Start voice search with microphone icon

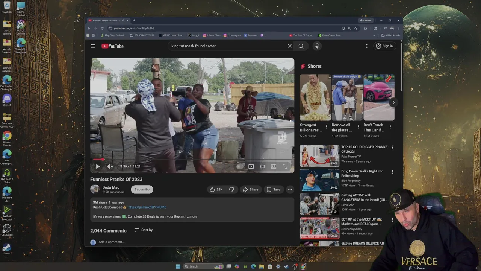pos(317,46)
